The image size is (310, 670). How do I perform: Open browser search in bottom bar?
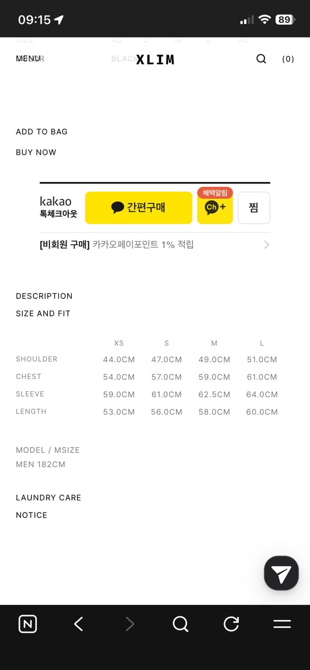coord(181,624)
